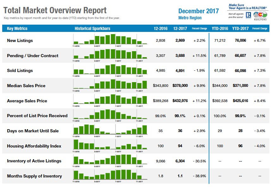This screenshot has height=187, width=271.
Task: Click the Inventory of Active Listings label
Action: click(34, 161)
